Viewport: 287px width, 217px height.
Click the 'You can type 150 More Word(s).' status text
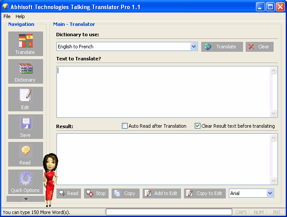pyautogui.click(x=37, y=212)
